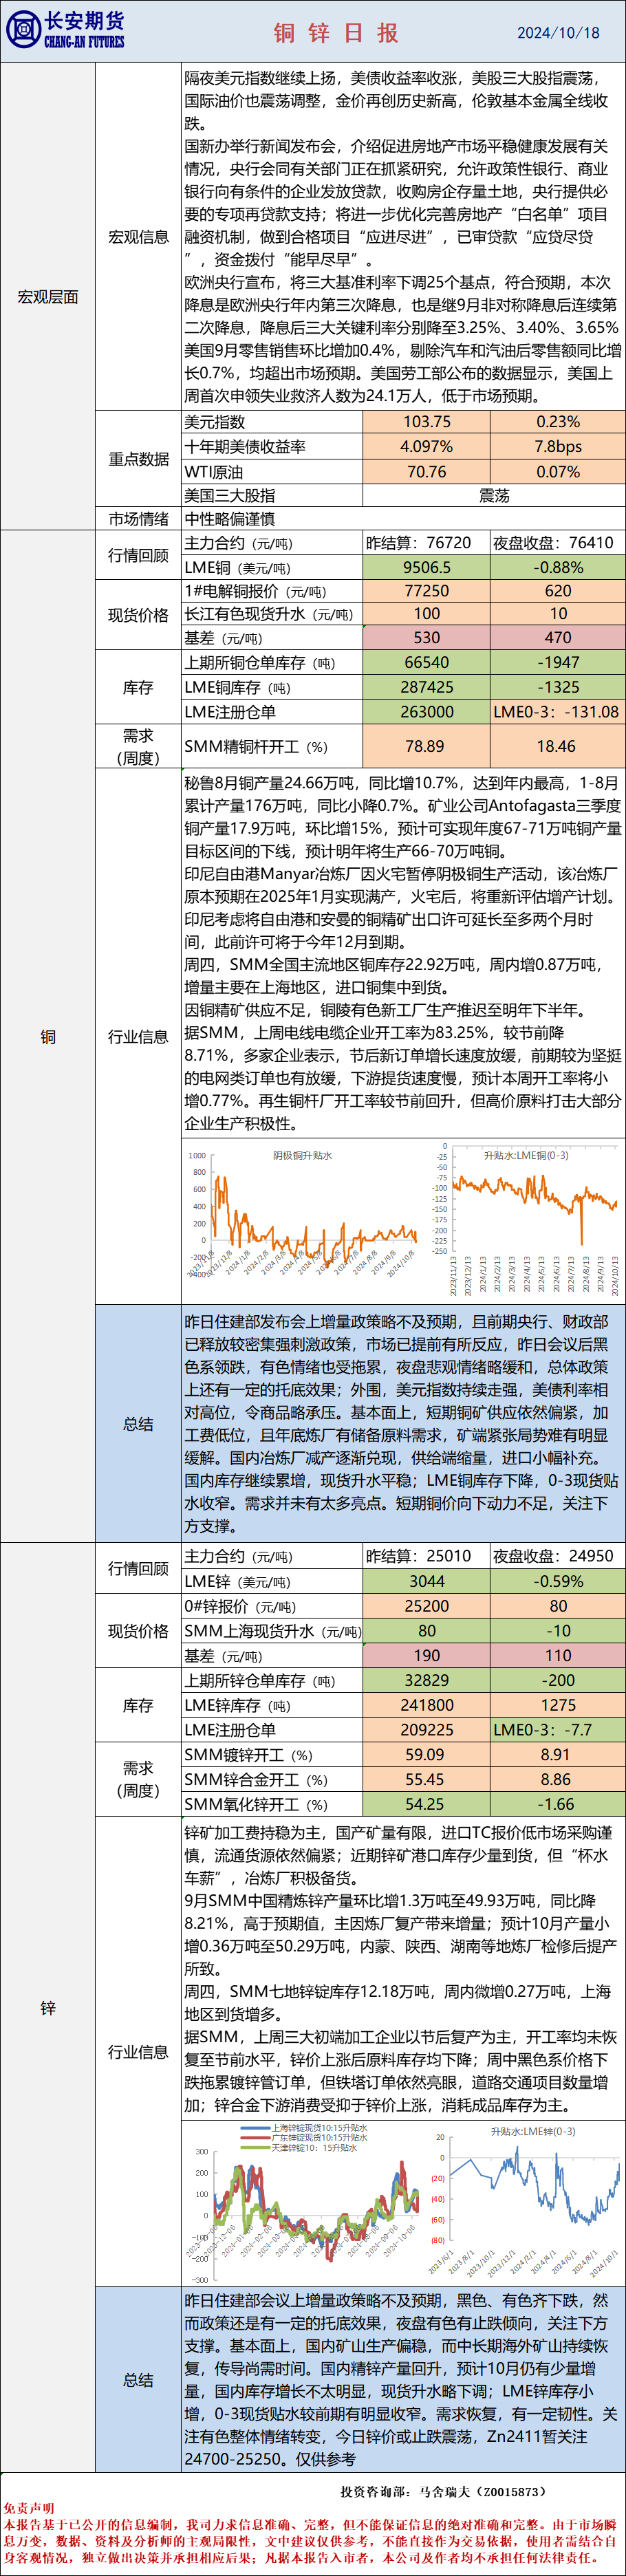Click the SMM锌合金开工 rate 55.45

(427, 1780)
